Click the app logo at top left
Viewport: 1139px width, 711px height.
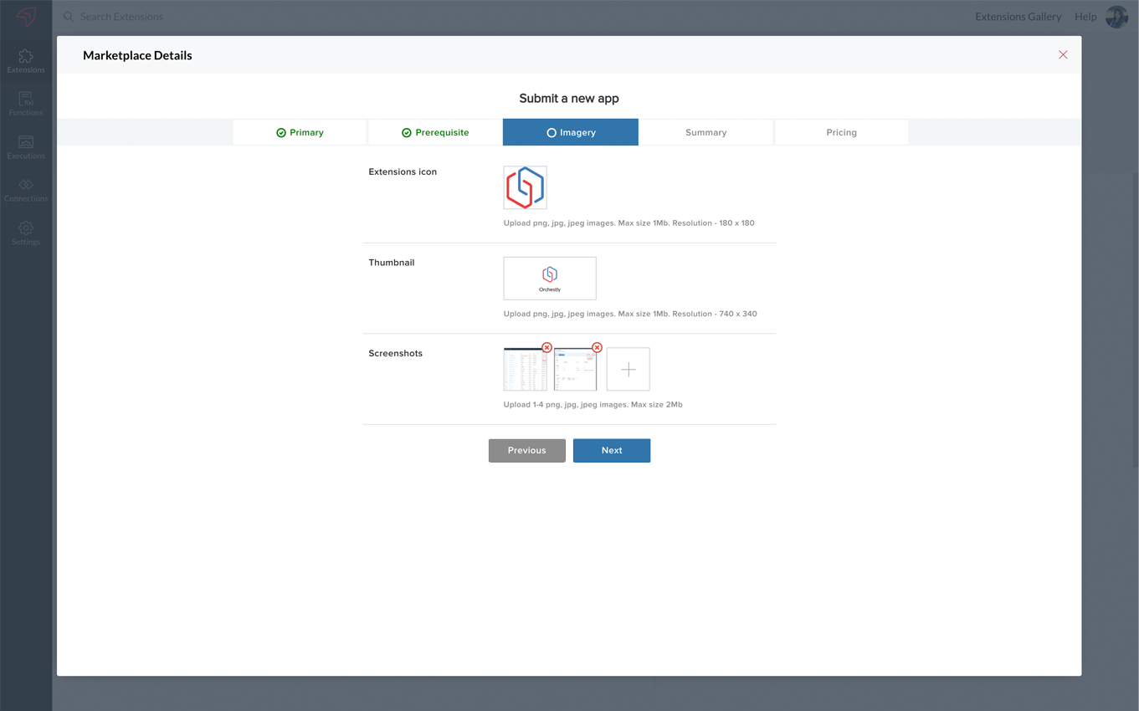[x=26, y=16]
